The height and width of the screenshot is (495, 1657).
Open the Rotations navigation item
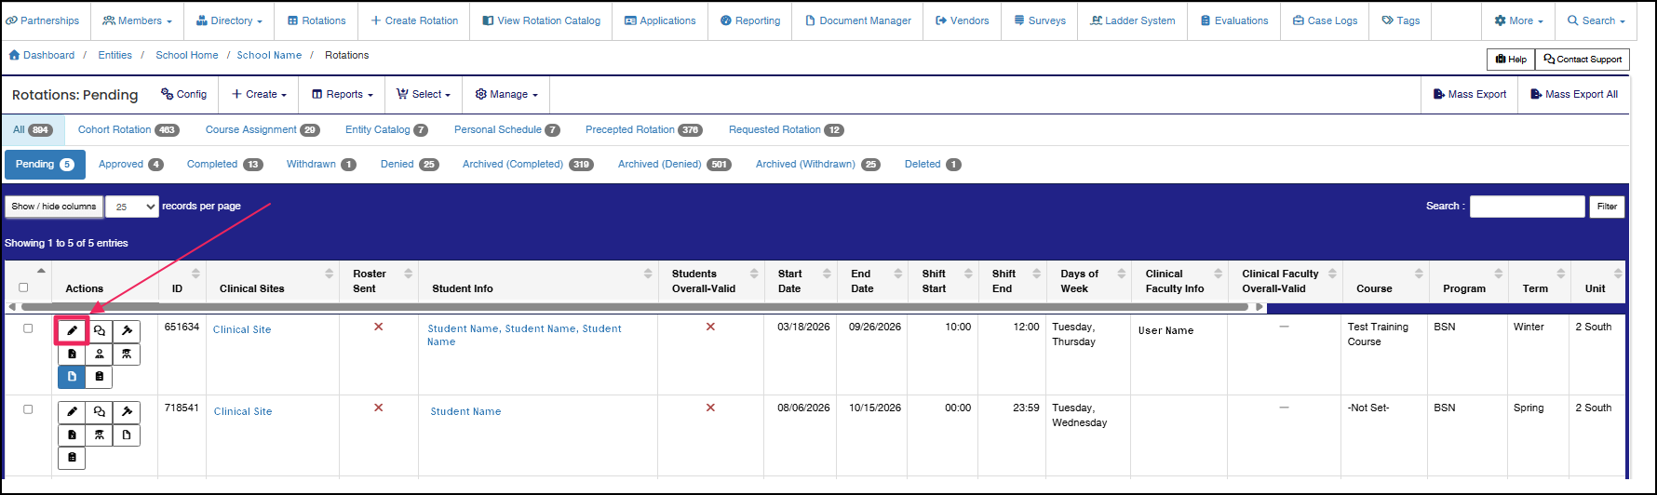tap(317, 20)
